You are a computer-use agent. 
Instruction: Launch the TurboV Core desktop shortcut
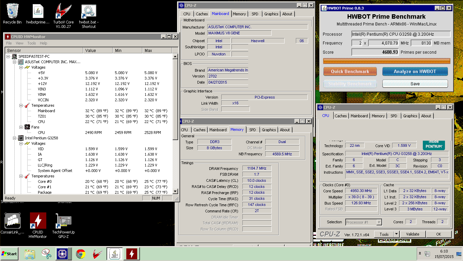(x=63, y=16)
